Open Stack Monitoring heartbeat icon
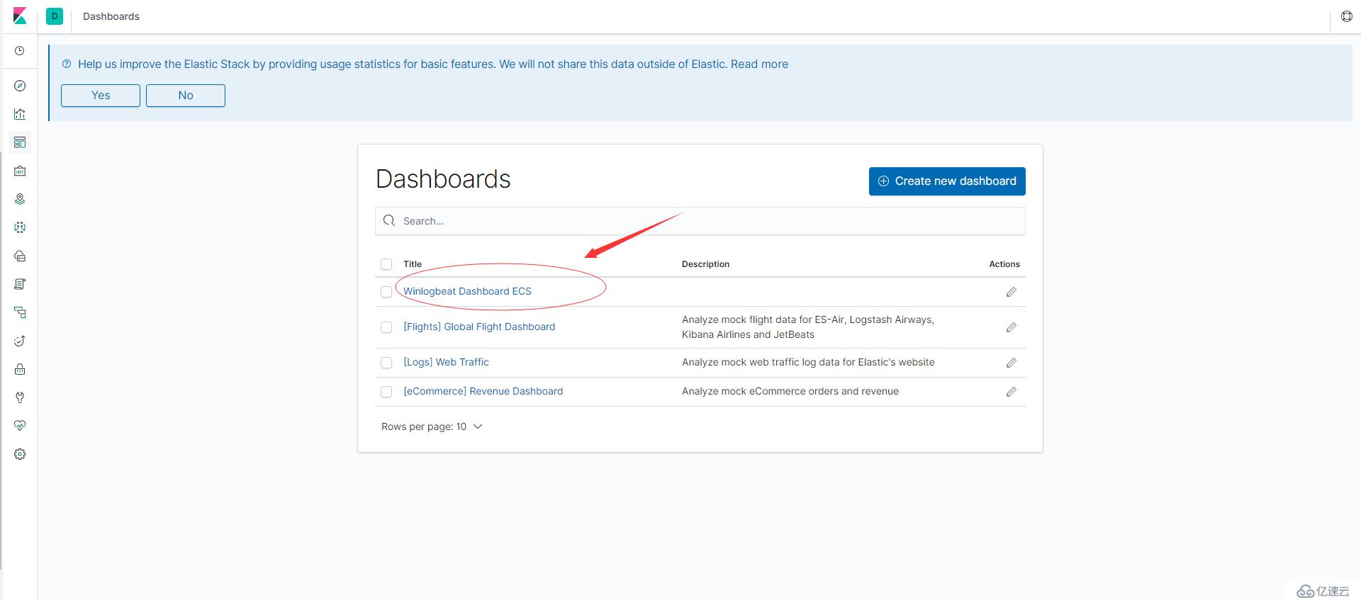The width and height of the screenshot is (1361, 600). point(20,426)
